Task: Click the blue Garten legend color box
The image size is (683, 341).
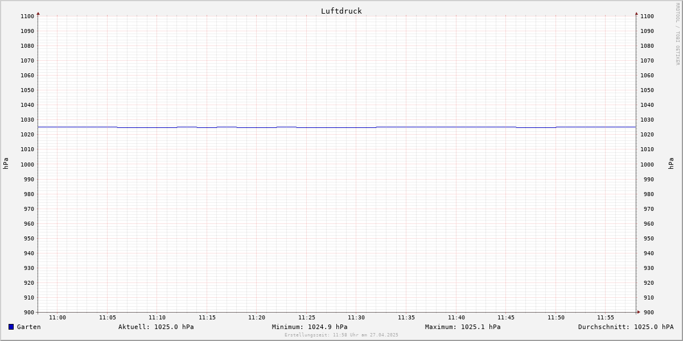Action: pyautogui.click(x=11, y=327)
